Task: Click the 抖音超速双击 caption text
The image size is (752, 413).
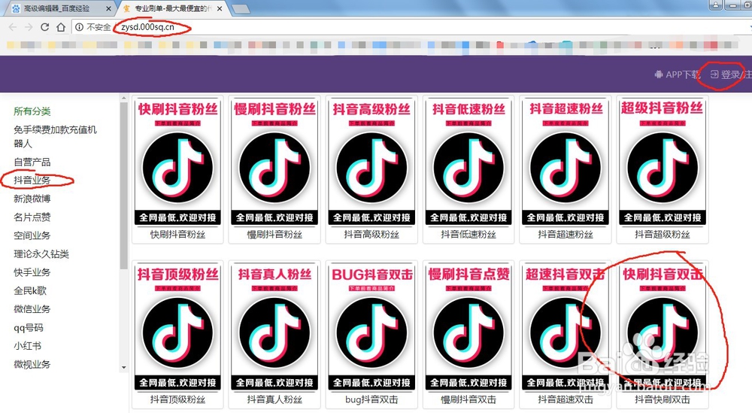Action: click(565, 399)
